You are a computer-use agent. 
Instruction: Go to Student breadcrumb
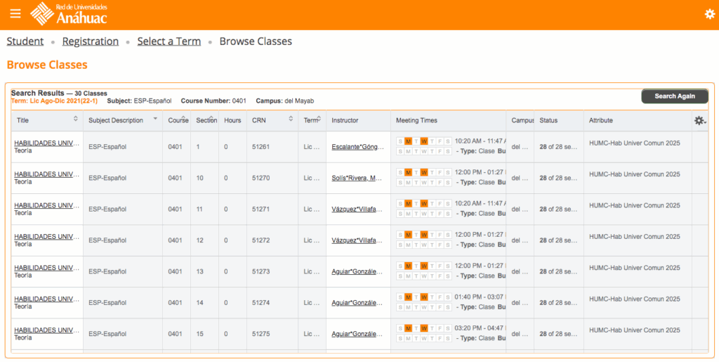click(25, 41)
